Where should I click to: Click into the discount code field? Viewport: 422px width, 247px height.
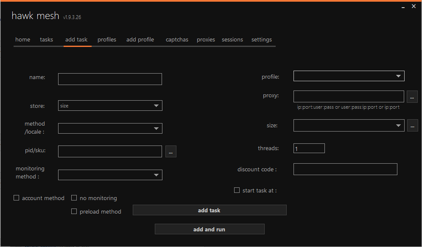[x=345, y=169]
